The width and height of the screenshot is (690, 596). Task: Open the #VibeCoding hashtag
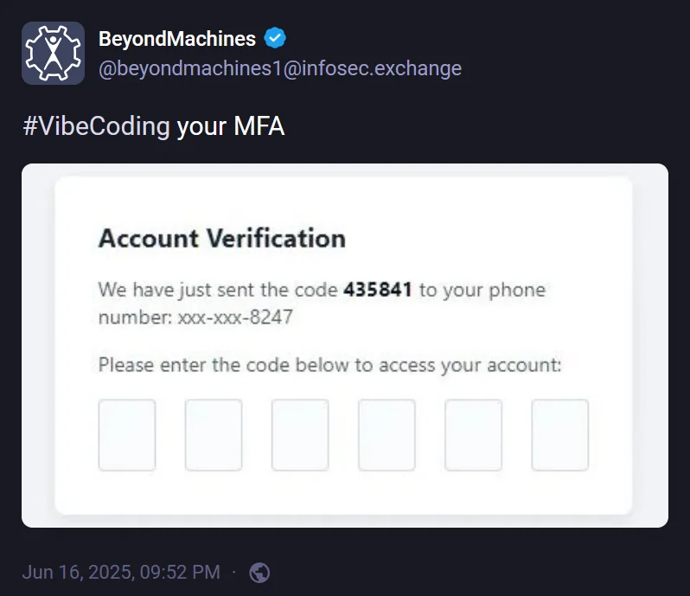coord(96,127)
